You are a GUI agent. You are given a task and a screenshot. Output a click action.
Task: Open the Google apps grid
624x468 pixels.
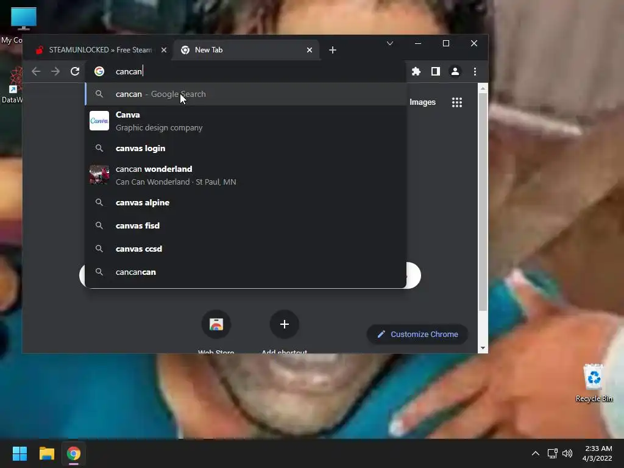click(457, 102)
